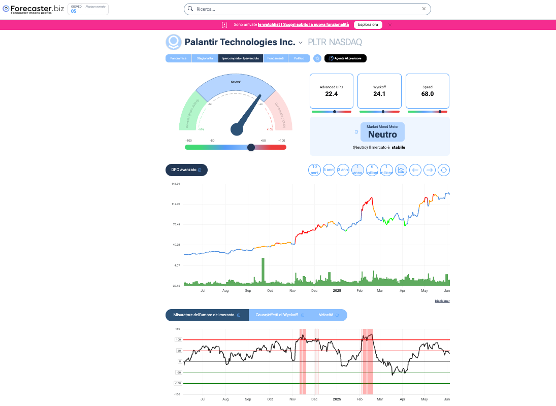Viewport: 556px width, 406px height.
Task: Click the left arrow chart navigation
Action: coord(415,170)
